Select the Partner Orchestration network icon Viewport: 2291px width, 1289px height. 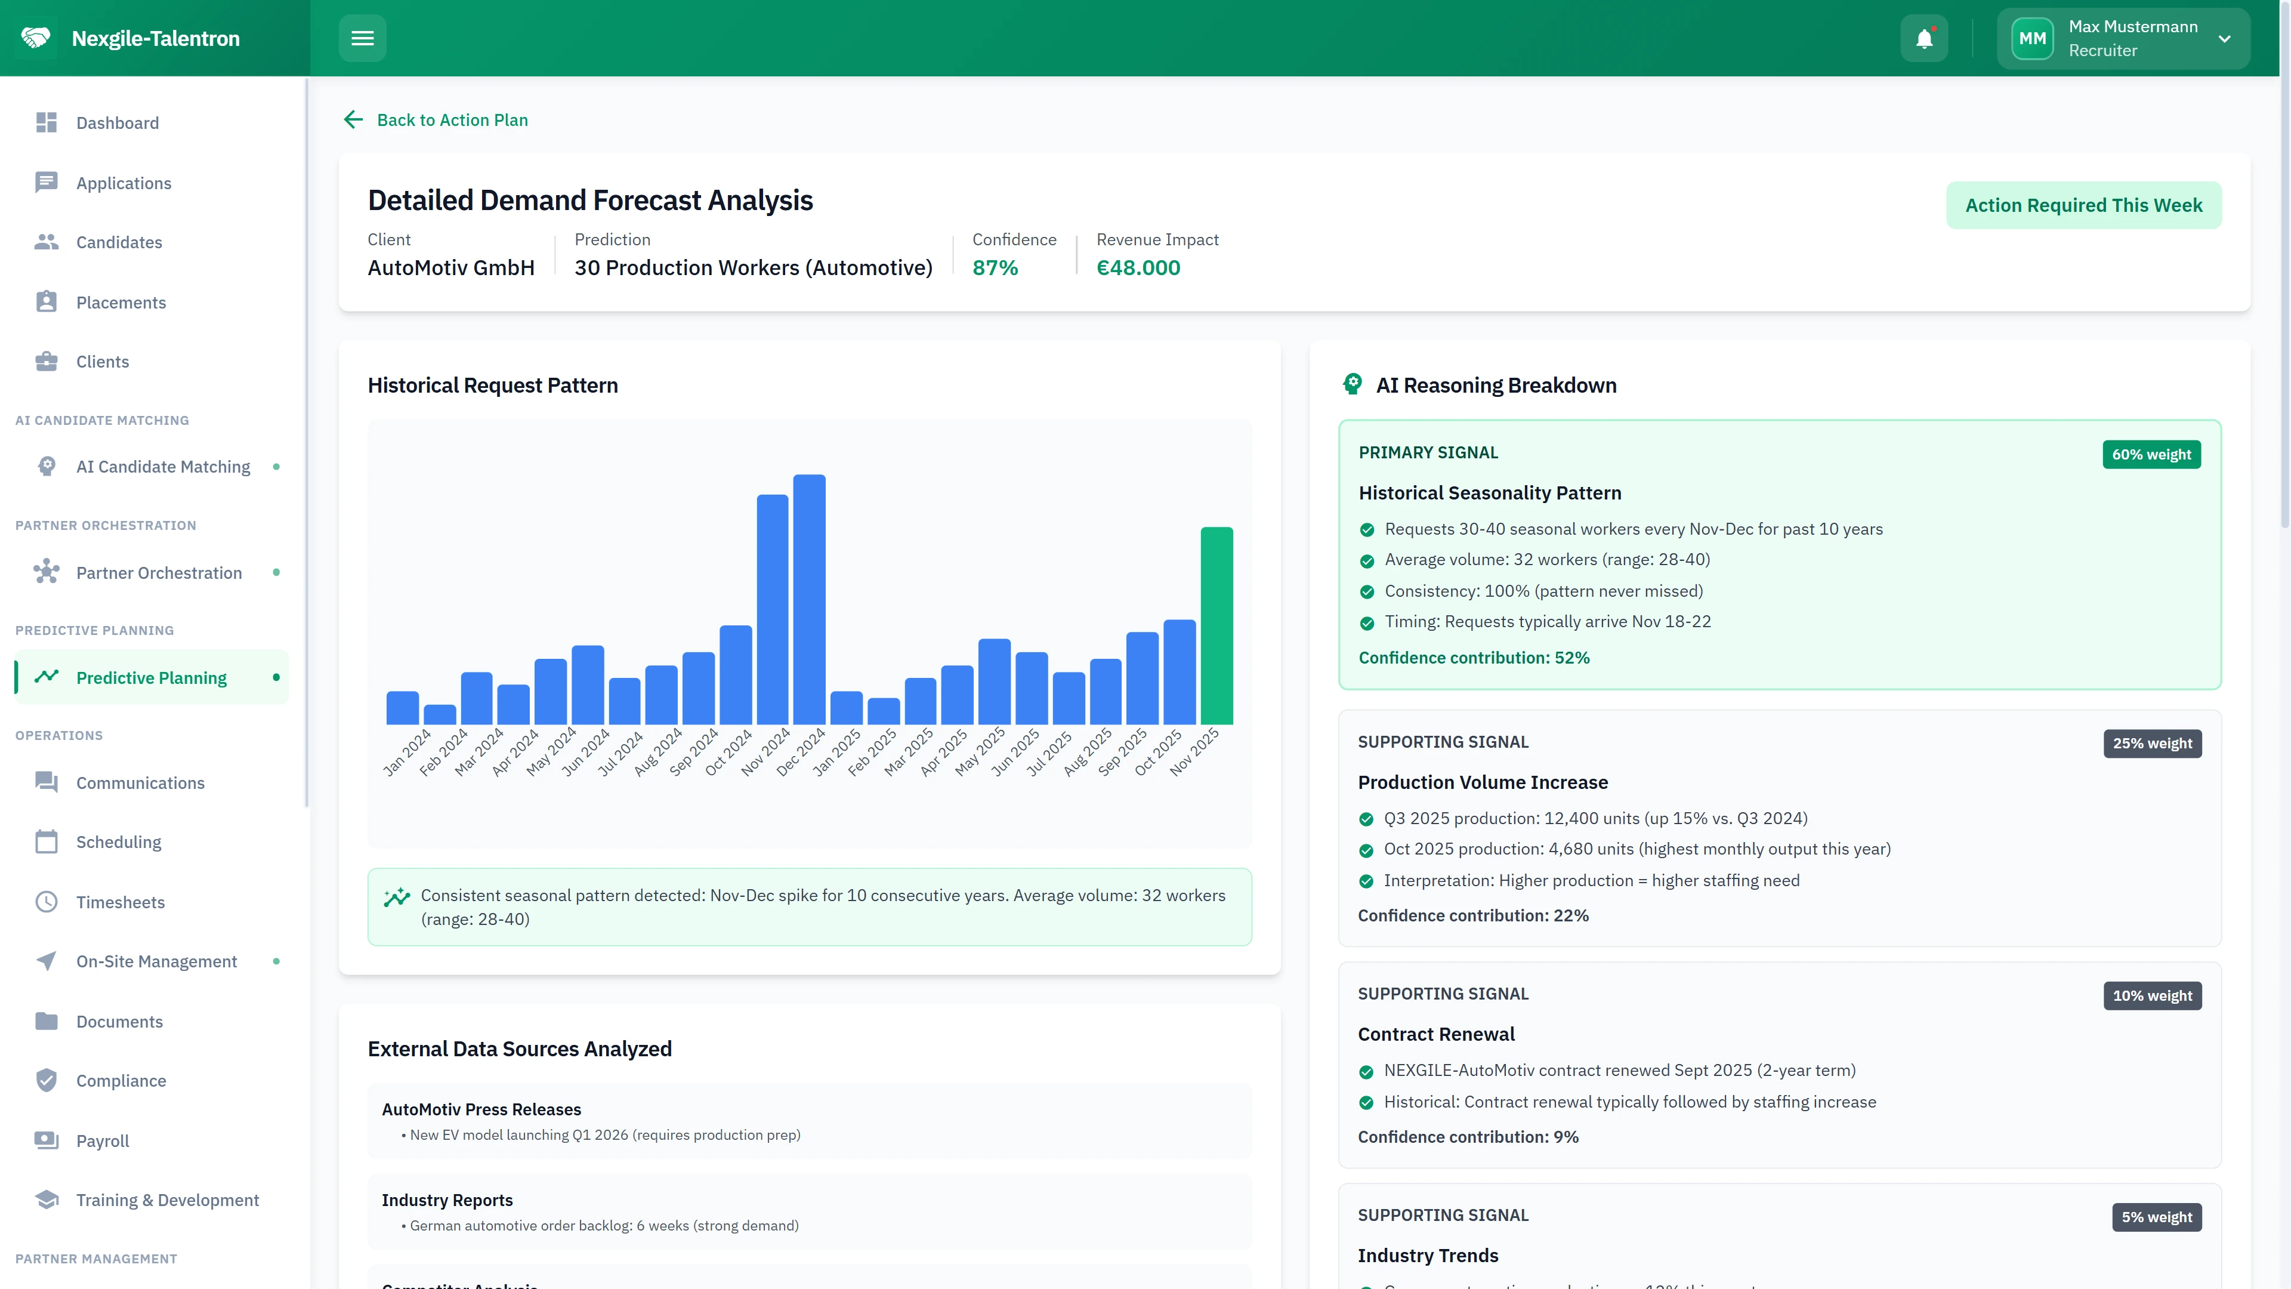pos(47,572)
